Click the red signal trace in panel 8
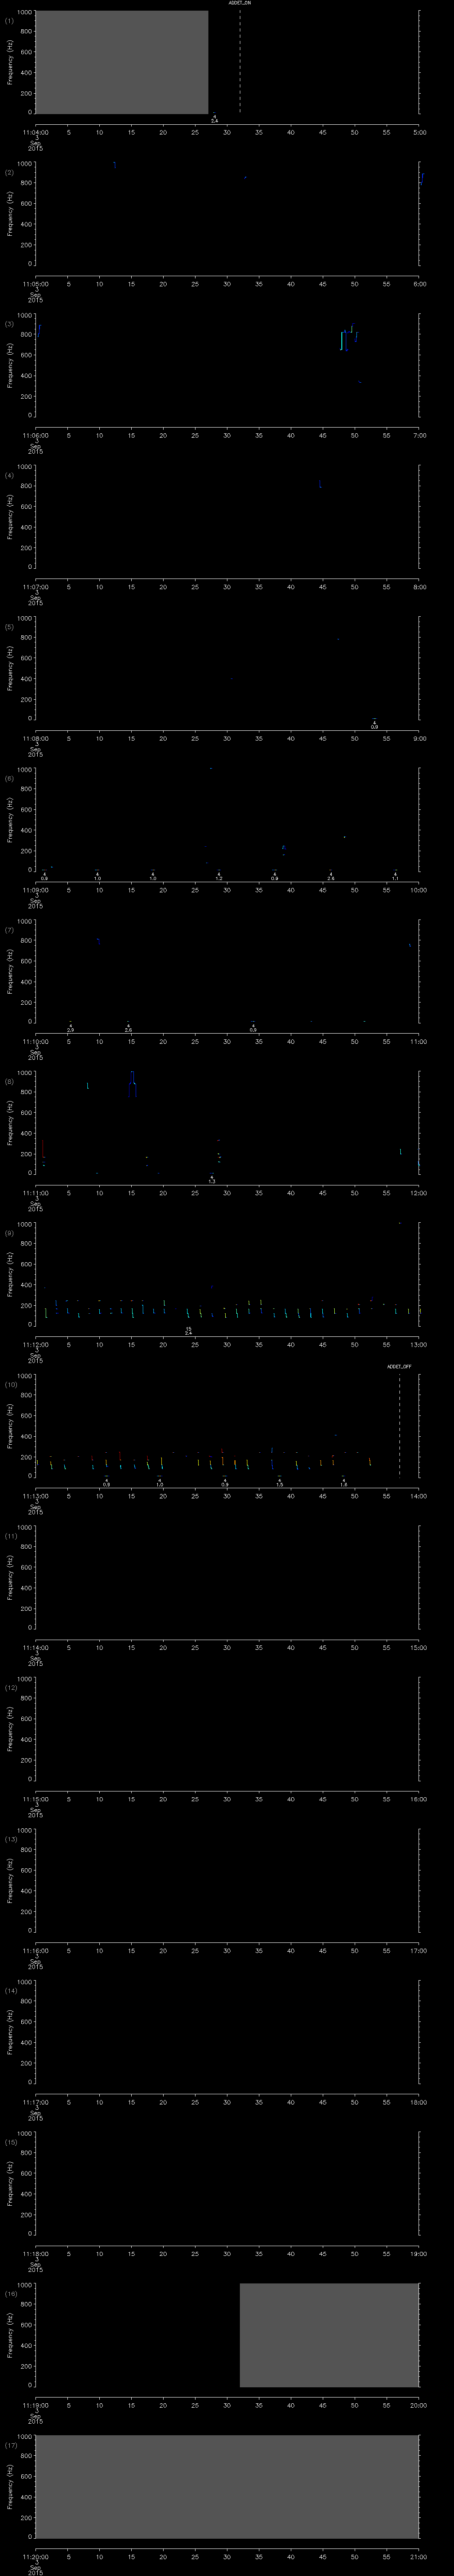Screen dimensions: 454x2576 tap(42, 1148)
